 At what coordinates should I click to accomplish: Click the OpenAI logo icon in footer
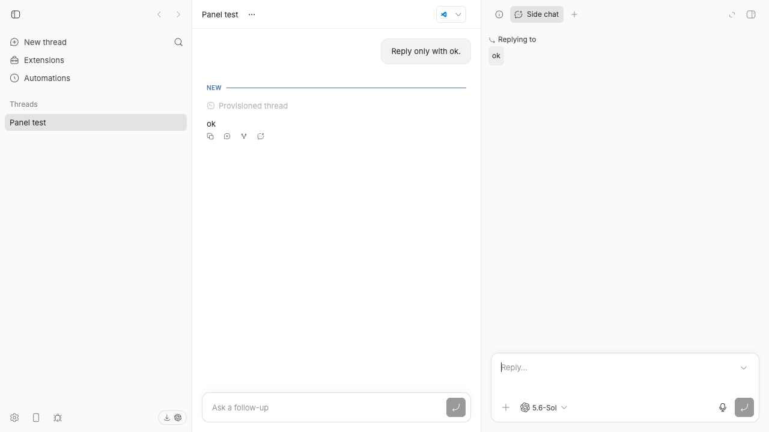178,418
